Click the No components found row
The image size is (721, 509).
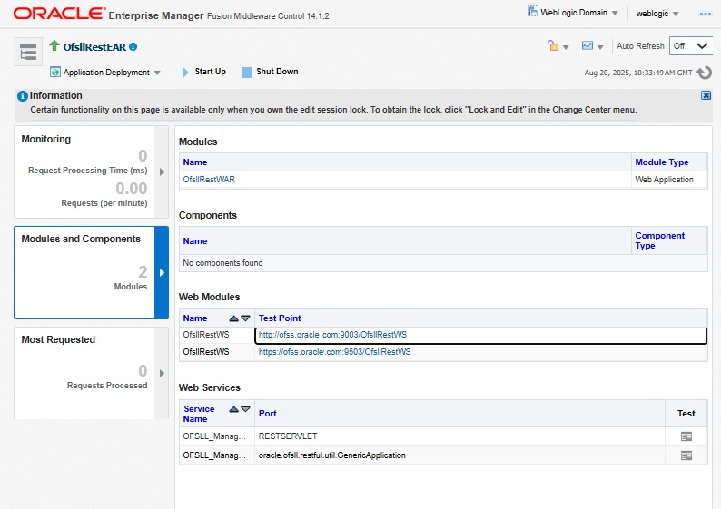coord(443,263)
